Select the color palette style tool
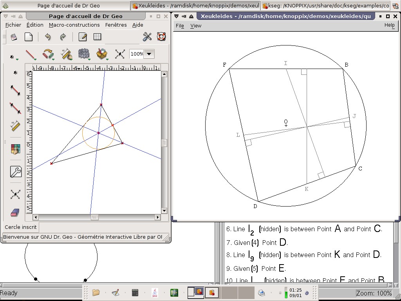 point(15,149)
